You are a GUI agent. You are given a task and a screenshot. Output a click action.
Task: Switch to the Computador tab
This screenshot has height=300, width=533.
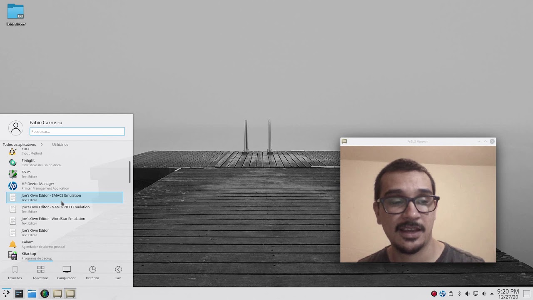coord(66,273)
